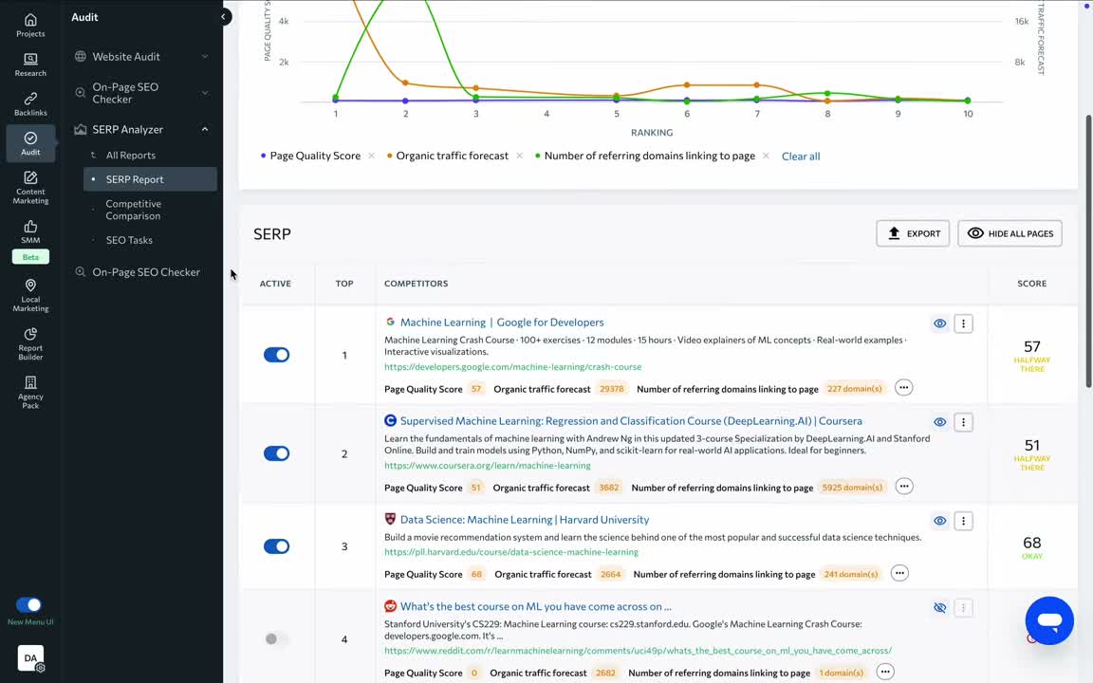Show more metrics for Google for Developers row
Viewport: 1093px width, 683px height.
pyautogui.click(x=903, y=387)
